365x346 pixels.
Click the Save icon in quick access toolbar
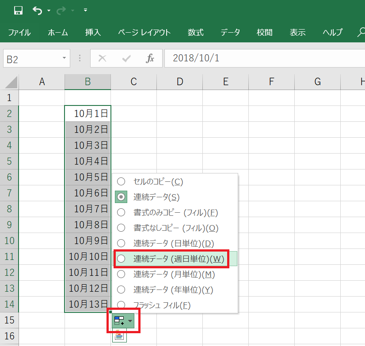[x=18, y=10]
